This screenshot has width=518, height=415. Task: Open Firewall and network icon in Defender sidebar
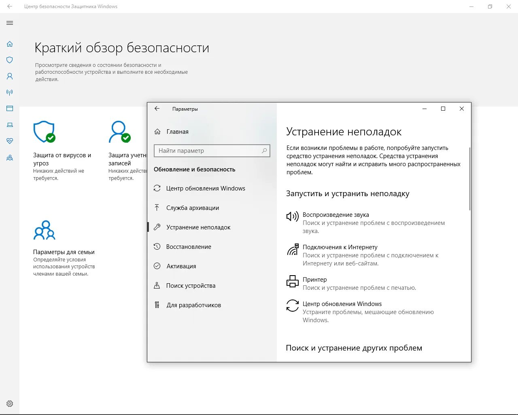tap(10, 92)
